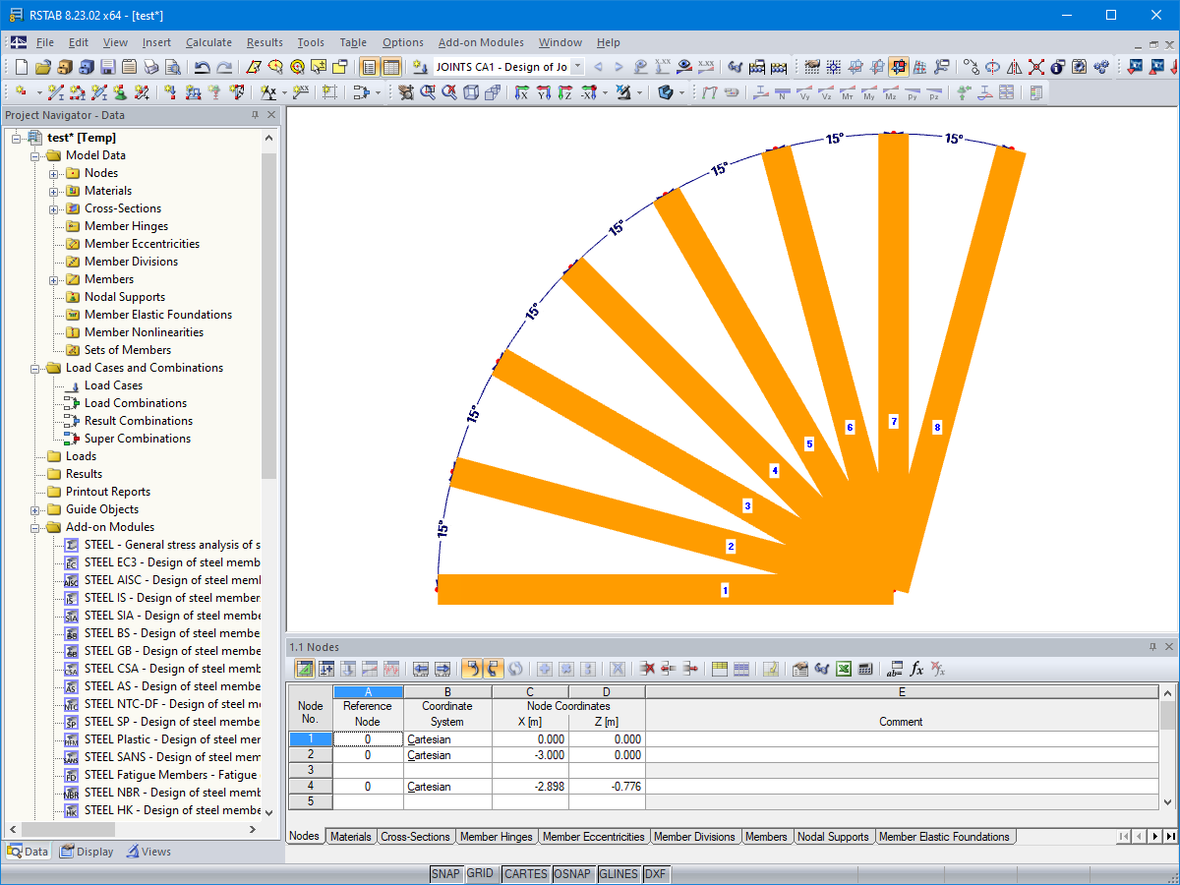Toggle SNAP mode in the status bar
Viewport: 1180px width, 885px height.
445,873
